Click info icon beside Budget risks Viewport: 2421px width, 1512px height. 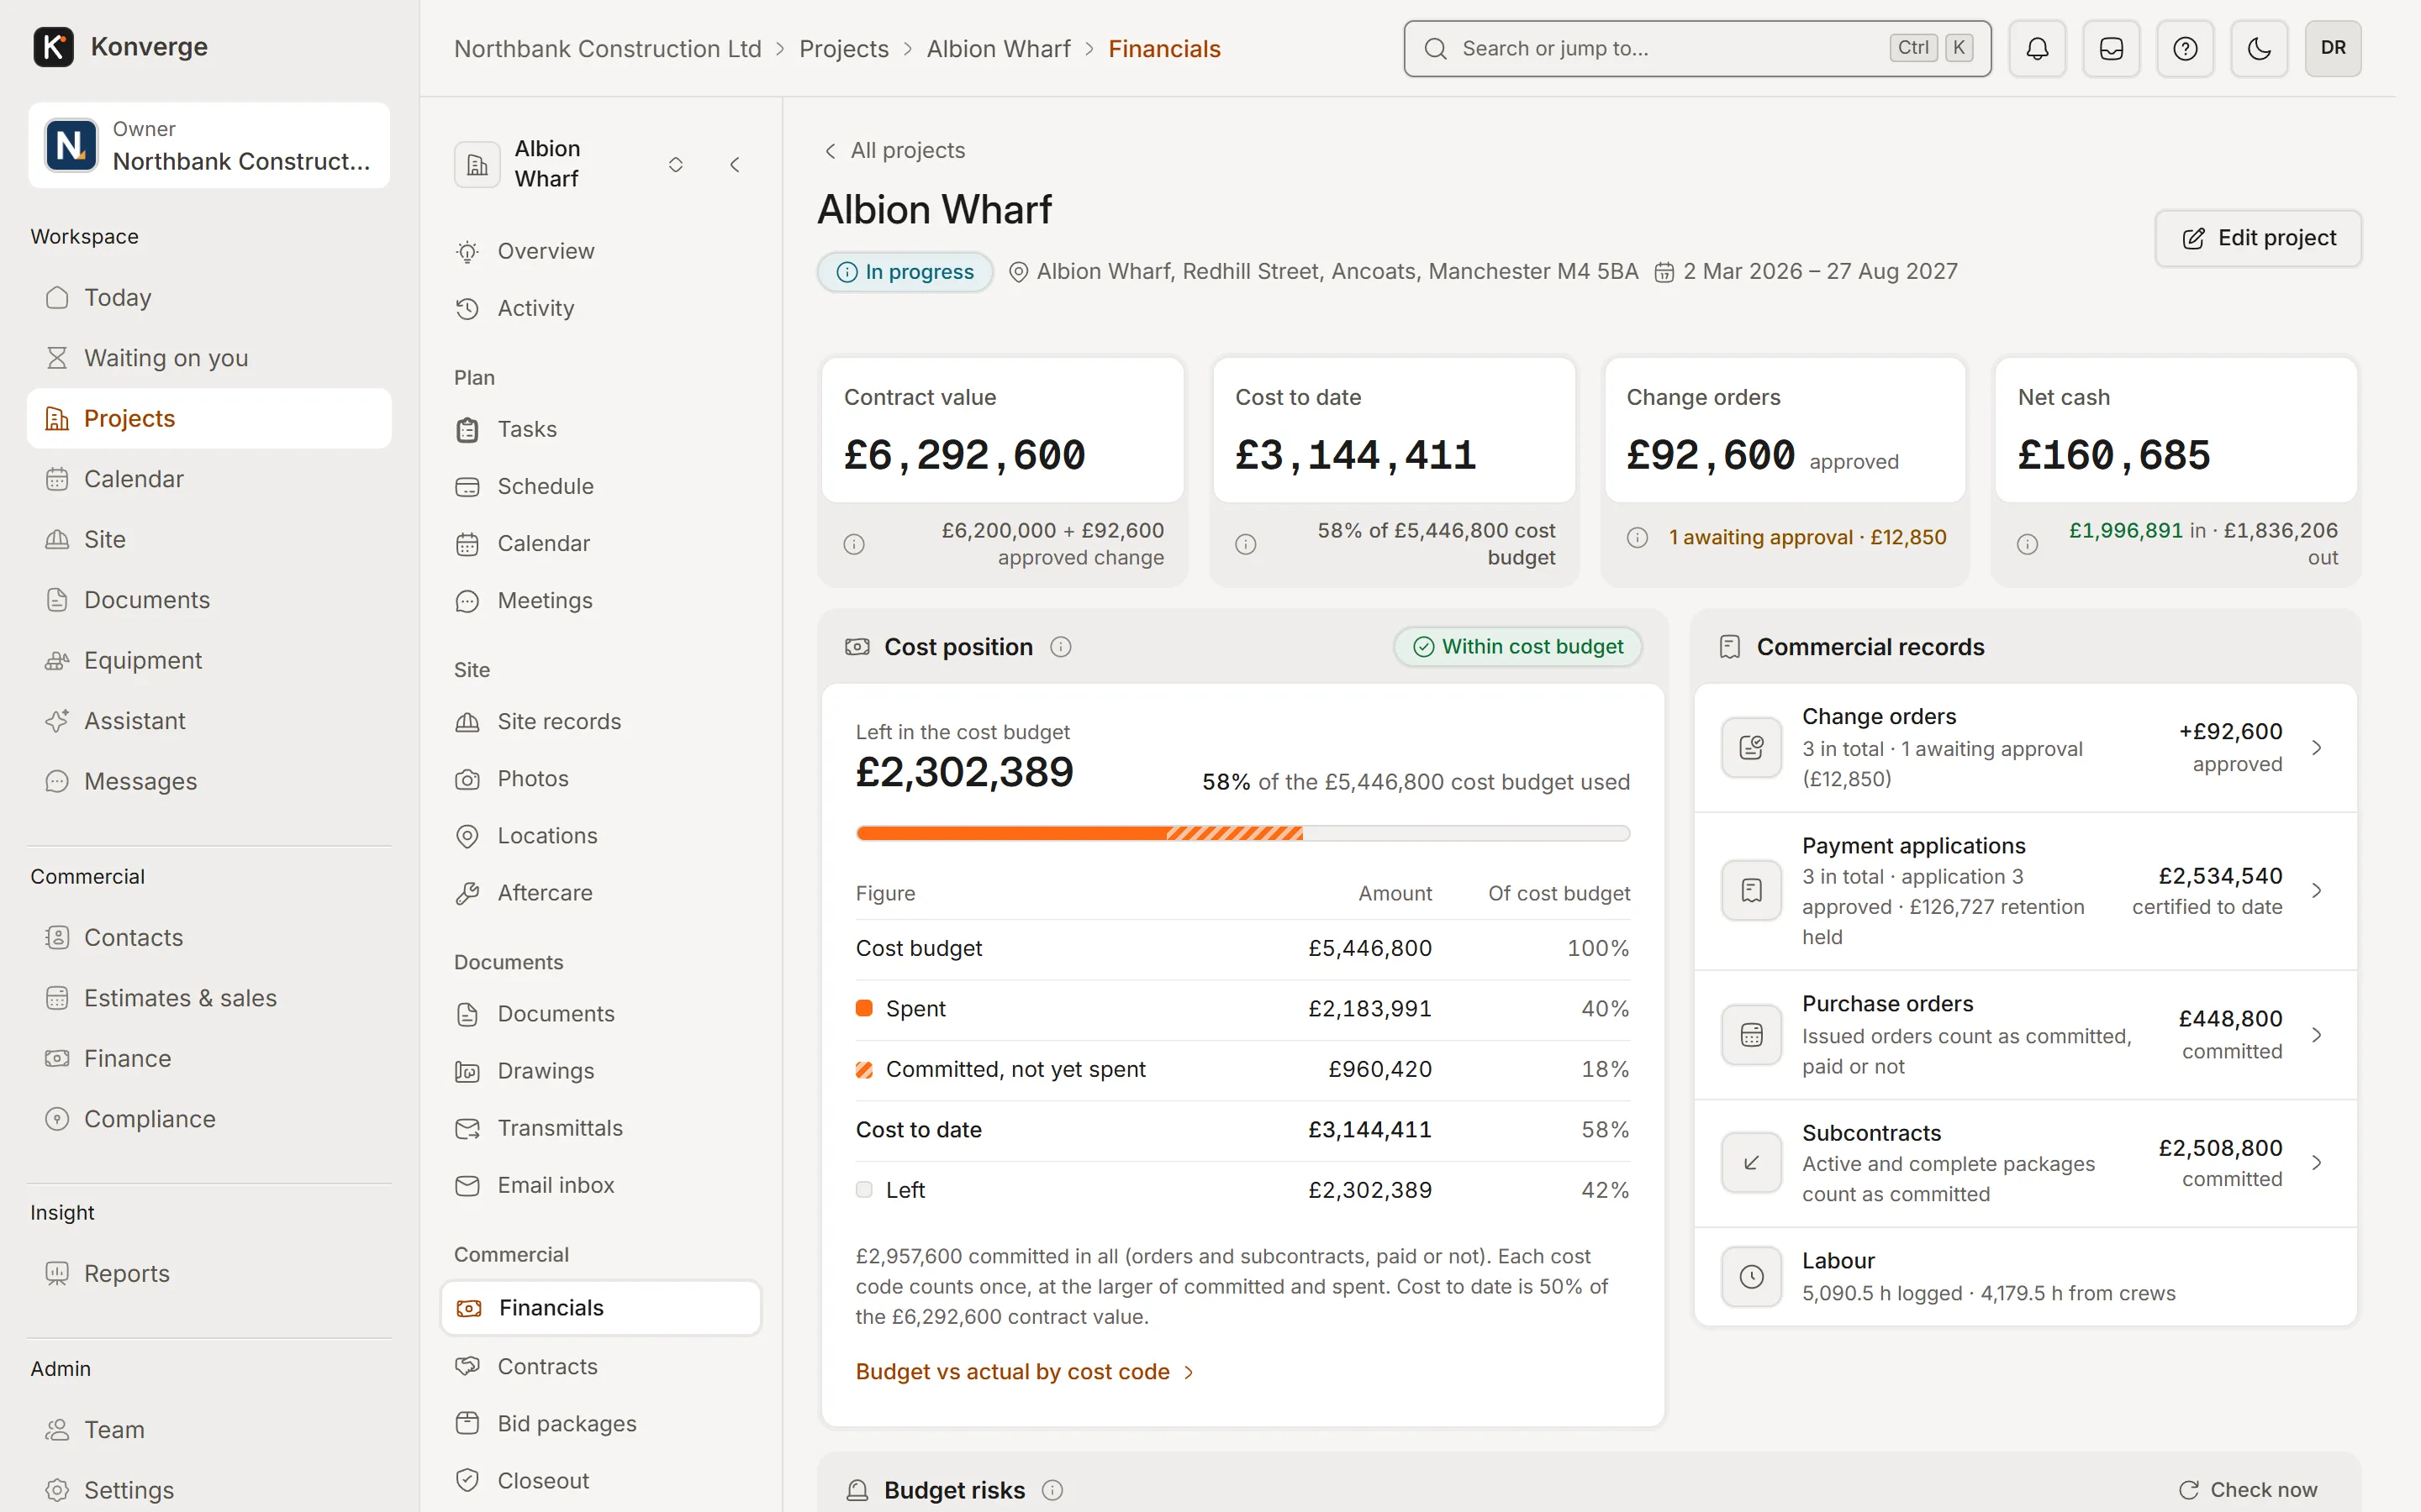[x=1052, y=1490]
